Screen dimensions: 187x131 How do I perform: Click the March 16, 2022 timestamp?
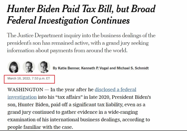pos(29,78)
